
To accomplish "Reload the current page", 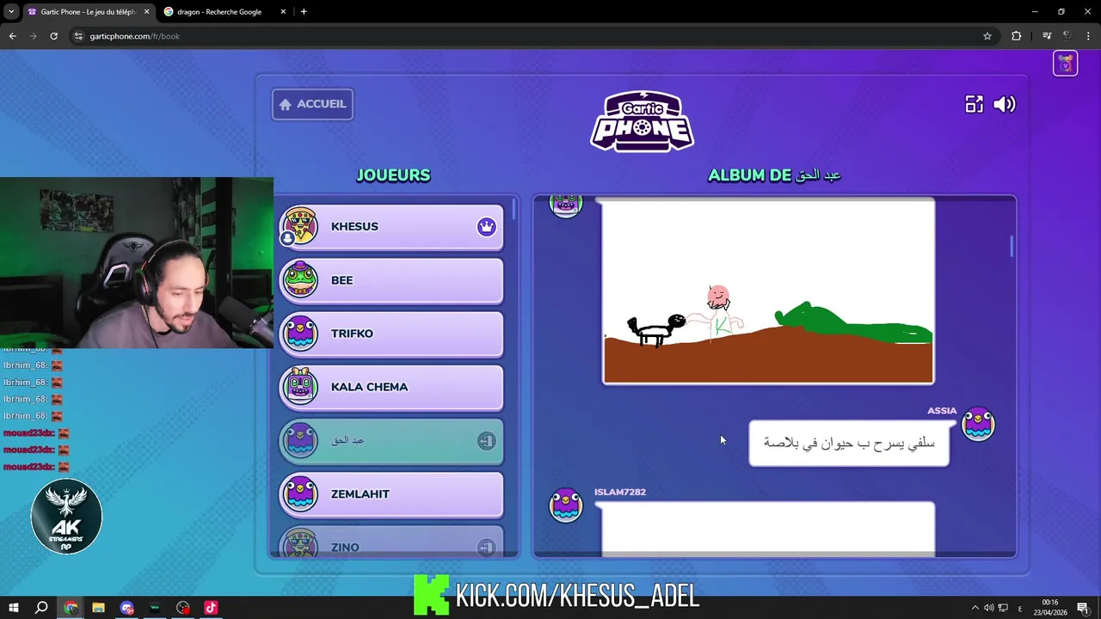I will pos(53,36).
